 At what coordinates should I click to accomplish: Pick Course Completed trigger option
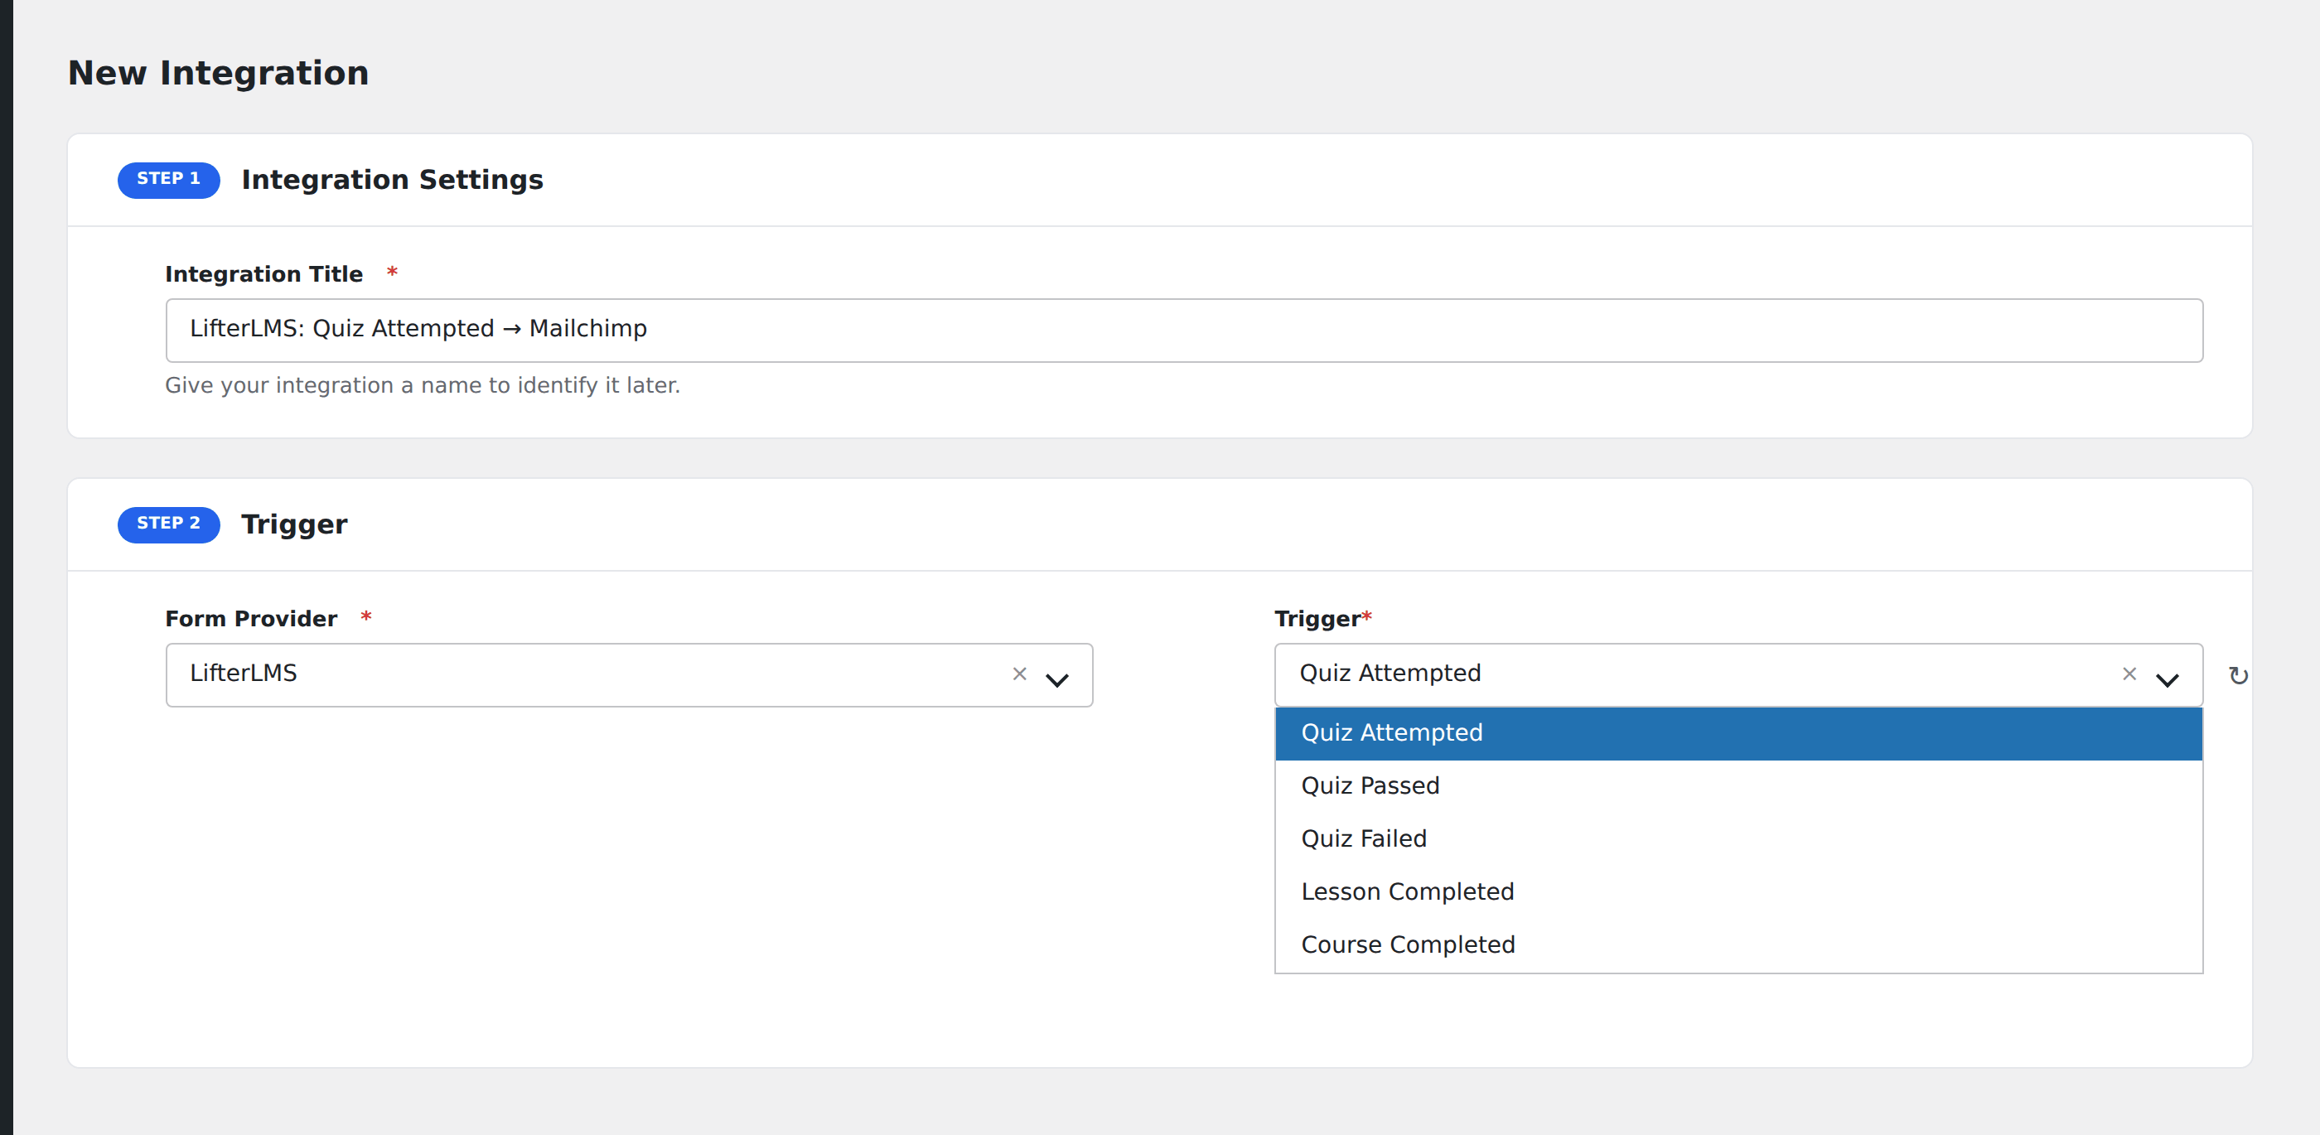[x=1738, y=945]
